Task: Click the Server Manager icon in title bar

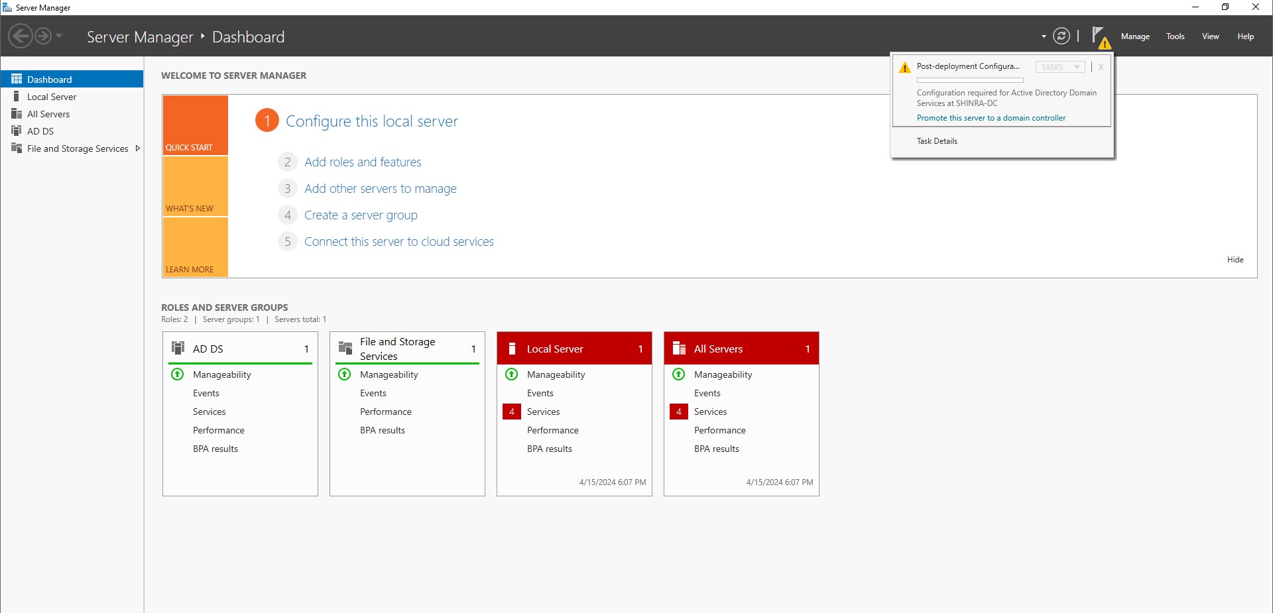Action: 7,7
